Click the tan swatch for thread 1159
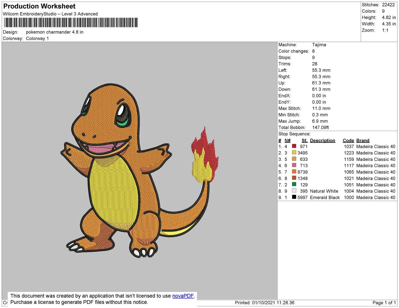The image size is (399, 308). [294, 159]
